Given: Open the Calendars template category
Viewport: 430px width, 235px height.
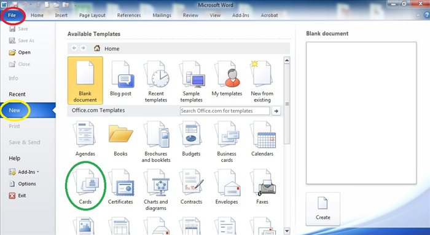Looking at the screenshot, I should click(x=262, y=139).
